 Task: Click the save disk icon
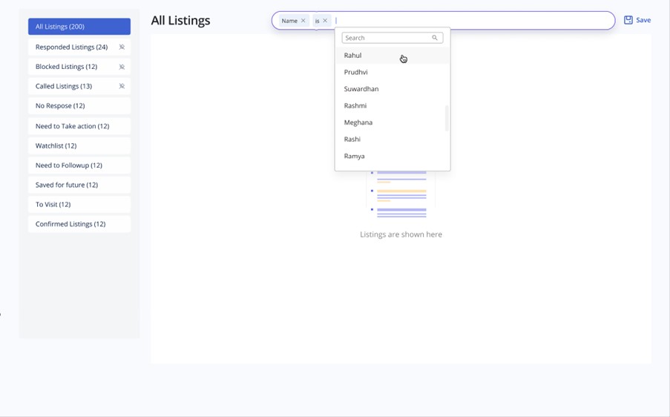(x=628, y=20)
